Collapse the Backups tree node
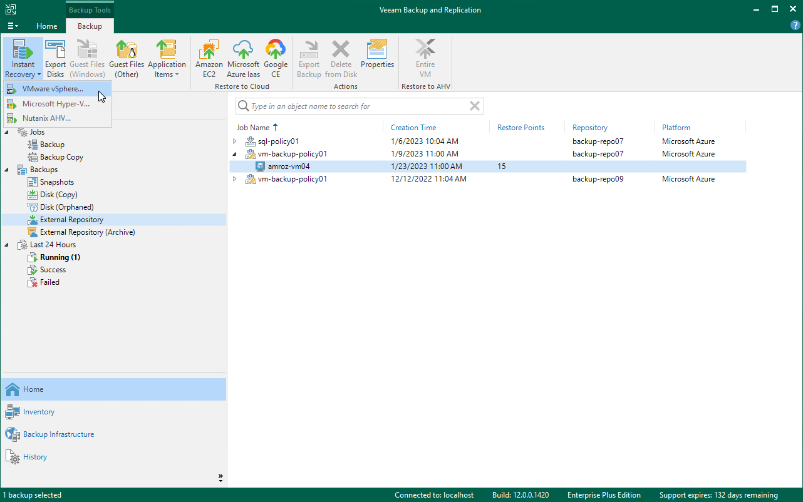This screenshot has width=803, height=502. pos(7,170)
